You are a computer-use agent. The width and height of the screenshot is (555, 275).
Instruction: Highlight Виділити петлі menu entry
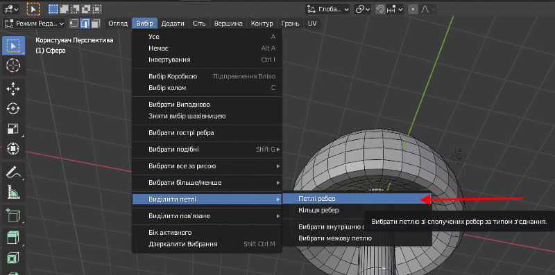[207, 199]
